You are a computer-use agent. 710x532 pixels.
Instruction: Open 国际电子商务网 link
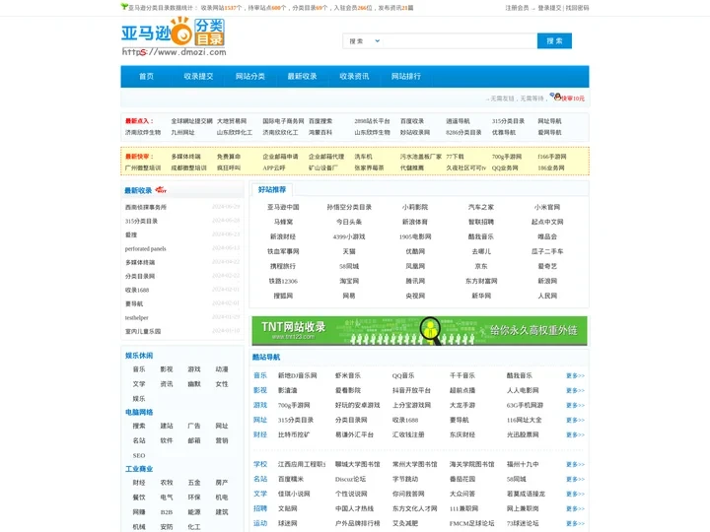(x=283, y=121)
